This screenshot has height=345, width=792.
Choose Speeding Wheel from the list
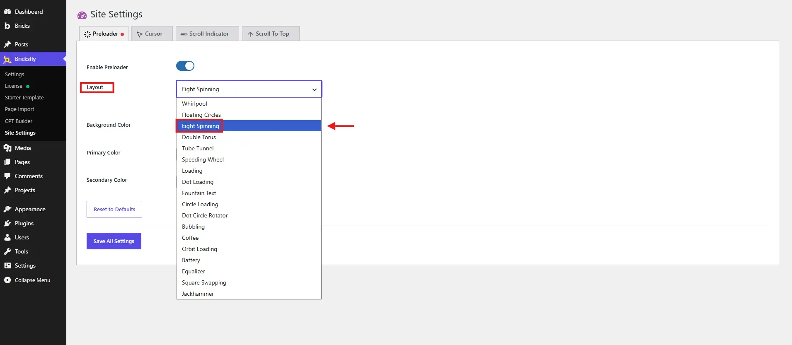pos(249,159)
